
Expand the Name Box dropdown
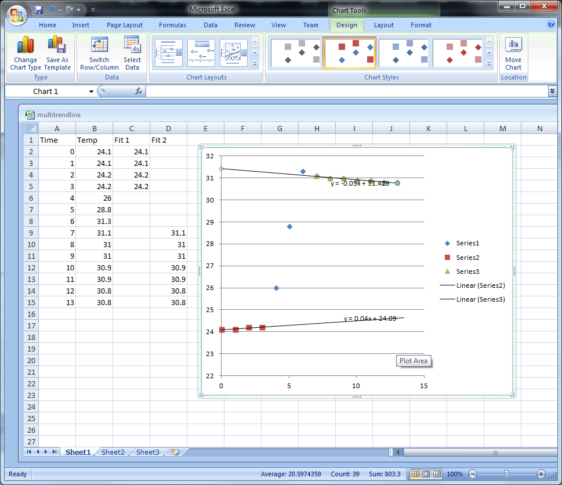tap(91, 92)
